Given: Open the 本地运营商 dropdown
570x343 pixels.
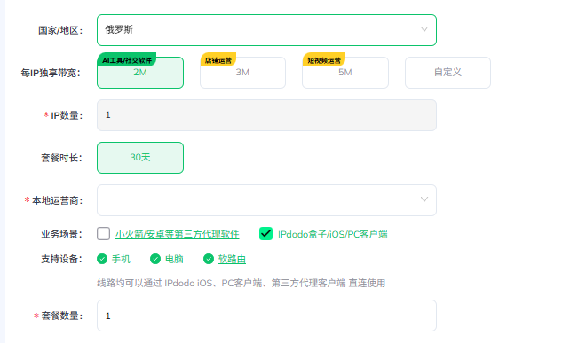Looking at the screenshot, I should click(x=266, y=200).
